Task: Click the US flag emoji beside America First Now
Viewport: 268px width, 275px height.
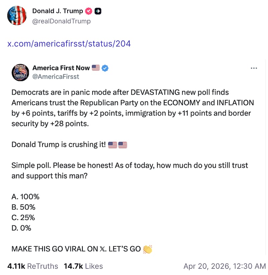Action: tap(96, 68)
